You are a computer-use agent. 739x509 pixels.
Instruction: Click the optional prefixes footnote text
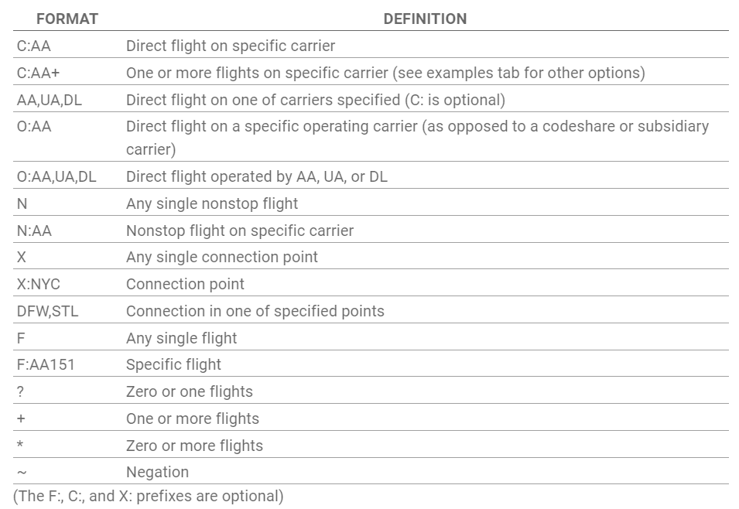click(149, 497)
